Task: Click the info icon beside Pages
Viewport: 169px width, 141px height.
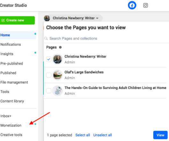Action: coord(60,47)
